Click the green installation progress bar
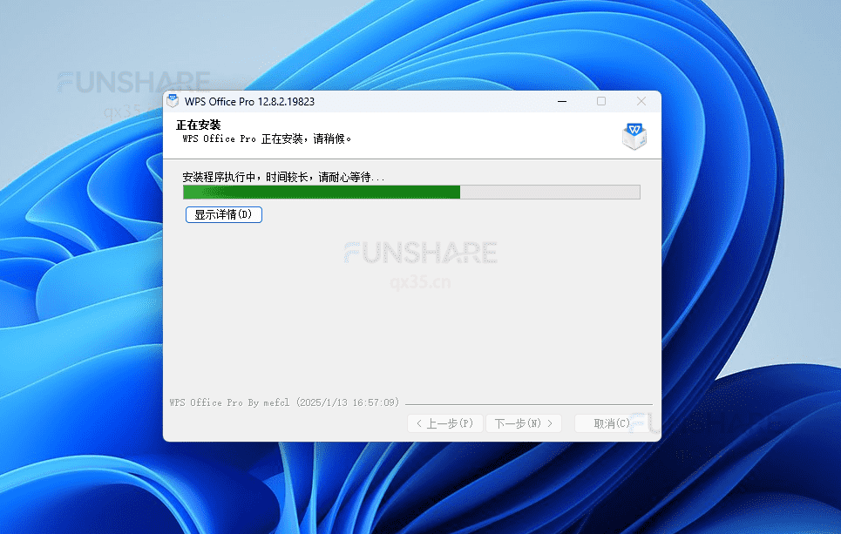The height and width of the screenshot is (534, 841). [411, 192]
